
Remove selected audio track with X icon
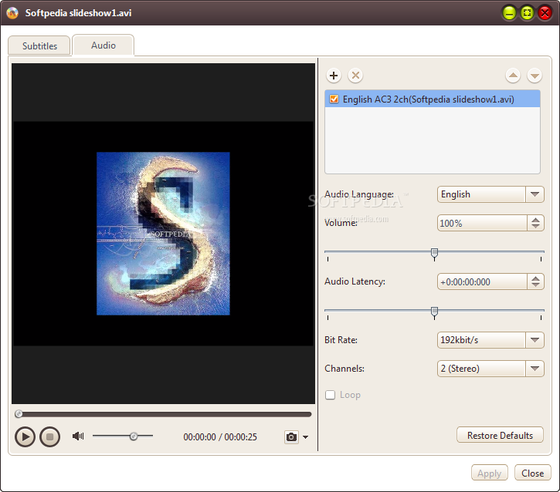pyautogui.click(x=355, y=76)
